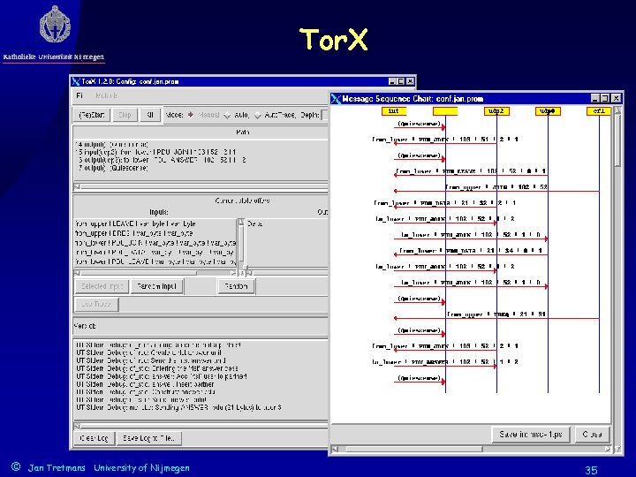636x477 pixels.
Task: Click the chart's vertical scrollbar thumb
Action: [x=617, y=140]
